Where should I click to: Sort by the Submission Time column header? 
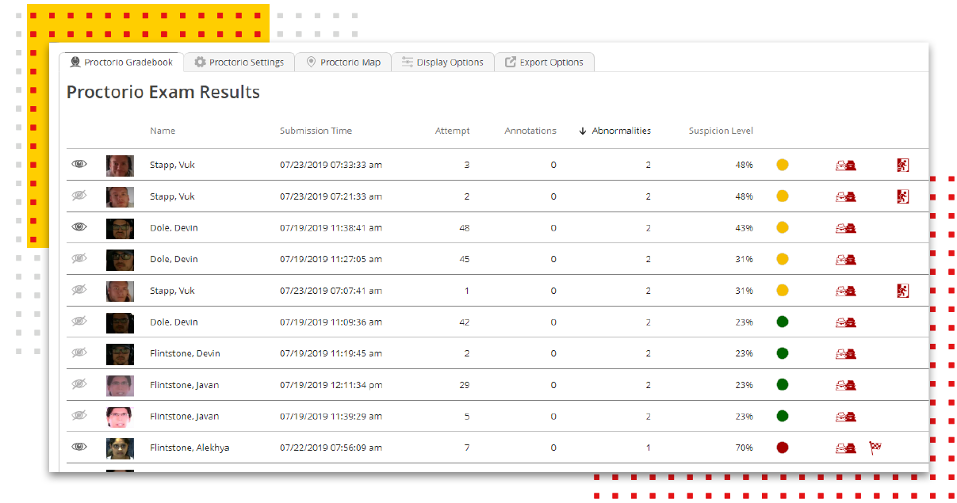(x=316, y=131)
